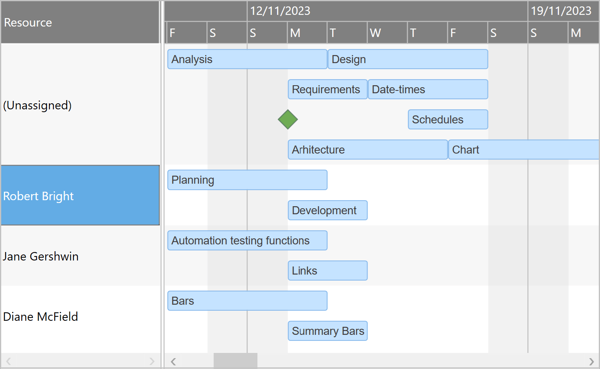Viewport: 600px width, 369px height.
Task: Select the Date-times task bar
Action: click(x=428, y=89)
